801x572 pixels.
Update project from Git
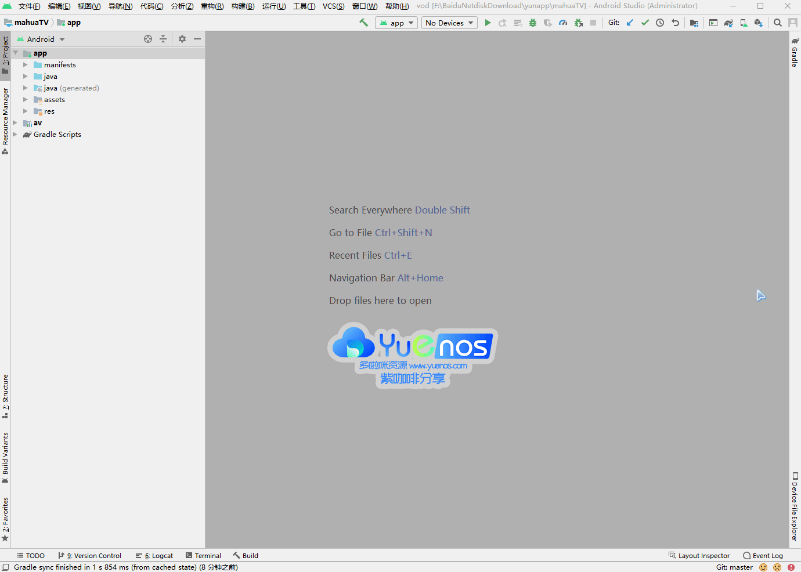click(630, 23)
